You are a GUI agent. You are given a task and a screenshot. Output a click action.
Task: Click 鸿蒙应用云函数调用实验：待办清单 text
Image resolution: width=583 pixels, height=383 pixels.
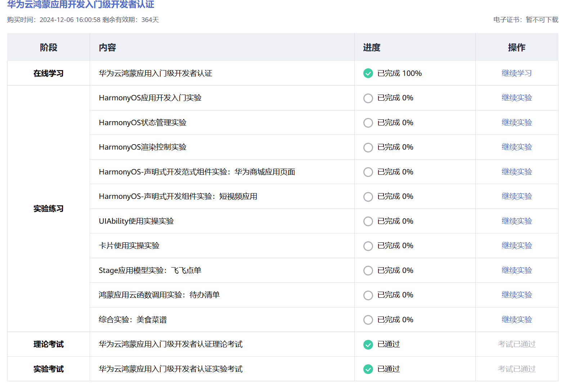159,295
